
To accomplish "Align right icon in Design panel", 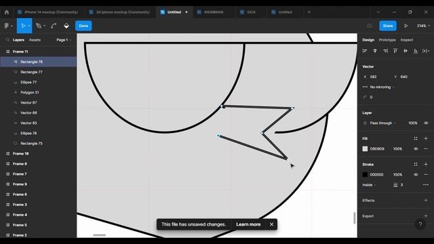I will [x=385, y=51].
